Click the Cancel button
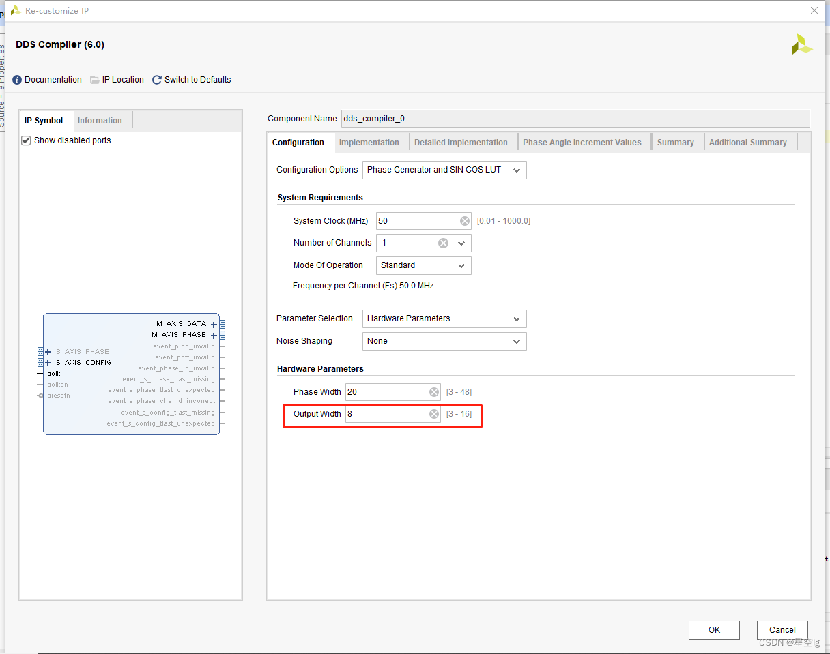Screen dimensions: 830x654 (x=782, y=630)
